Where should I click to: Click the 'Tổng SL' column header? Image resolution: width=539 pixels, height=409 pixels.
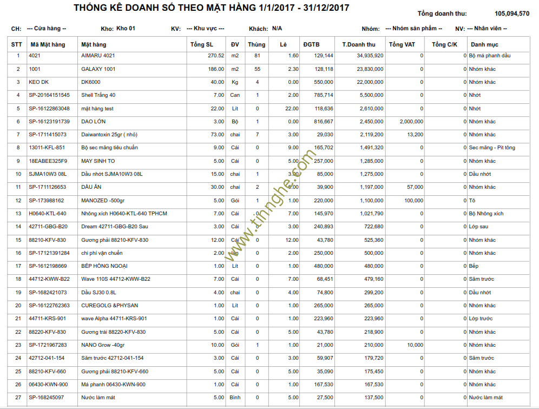[x=202, y=45]
